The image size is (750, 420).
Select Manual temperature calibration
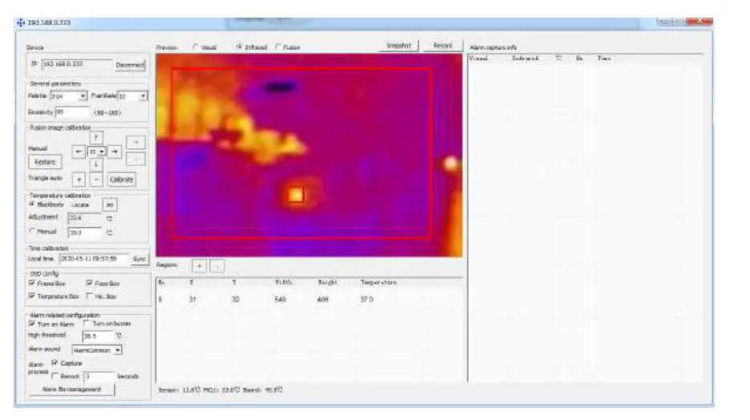[32, 232]
